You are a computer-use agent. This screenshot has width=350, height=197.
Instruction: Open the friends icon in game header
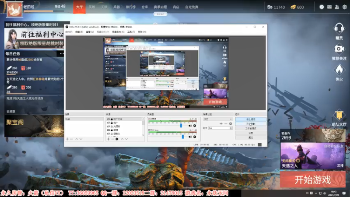(337, 7)
